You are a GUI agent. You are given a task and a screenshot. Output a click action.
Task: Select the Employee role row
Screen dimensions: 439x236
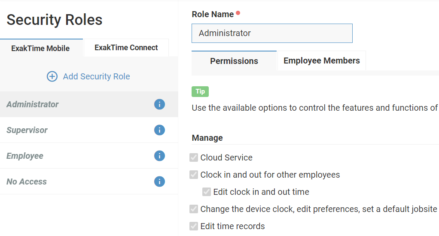tap(89, 156)
